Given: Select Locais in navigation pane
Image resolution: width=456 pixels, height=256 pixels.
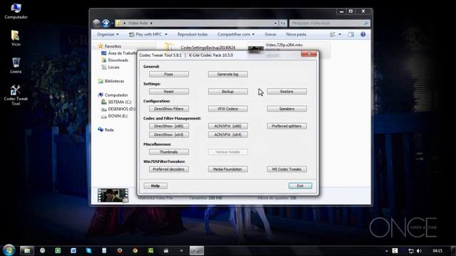Looking at the screenshot, I should (x=113, y=67).
